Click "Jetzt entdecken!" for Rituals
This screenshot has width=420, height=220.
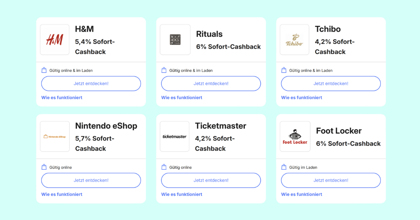211,84
